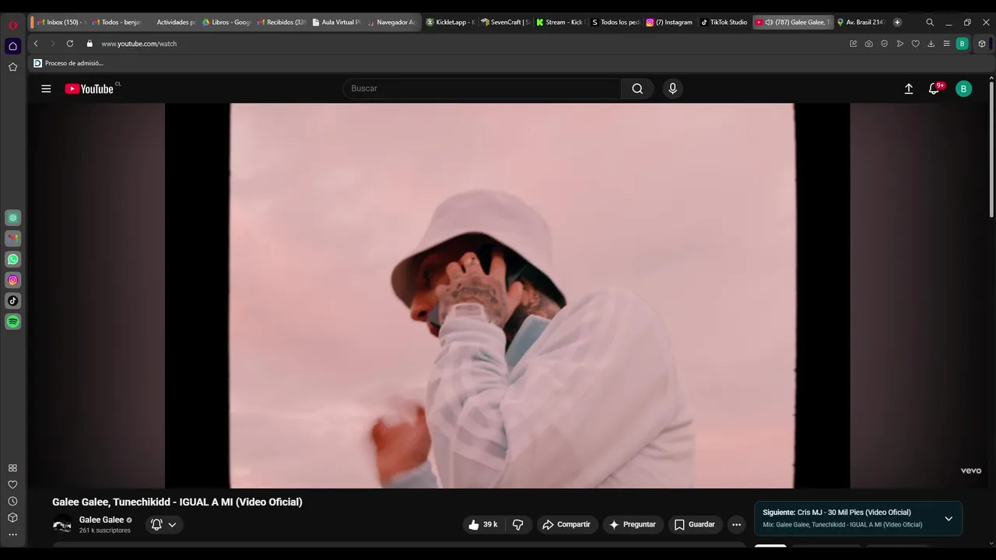Click the YouTube Buscar search field

482,89
